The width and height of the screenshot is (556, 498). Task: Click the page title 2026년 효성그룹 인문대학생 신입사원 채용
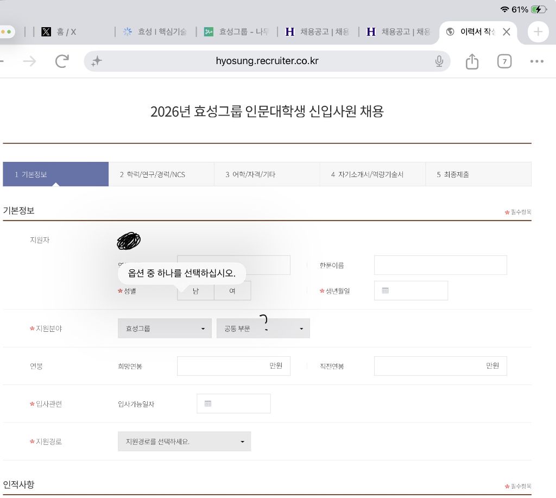pyautogui.click(x=267, y=111)
